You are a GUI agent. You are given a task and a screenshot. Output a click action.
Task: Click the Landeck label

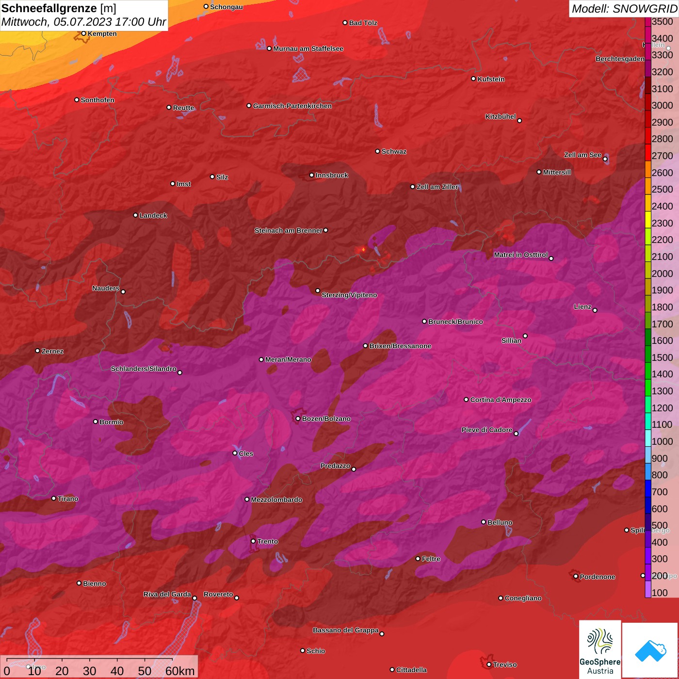coord(153,215)
